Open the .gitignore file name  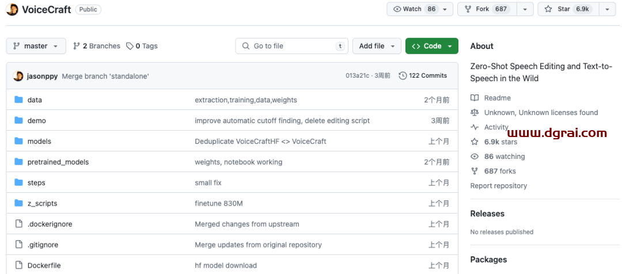[43, 245]
